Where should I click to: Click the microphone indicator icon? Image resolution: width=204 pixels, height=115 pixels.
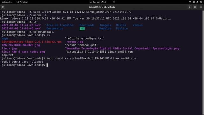pyautogui.click(x=197, y=2)
